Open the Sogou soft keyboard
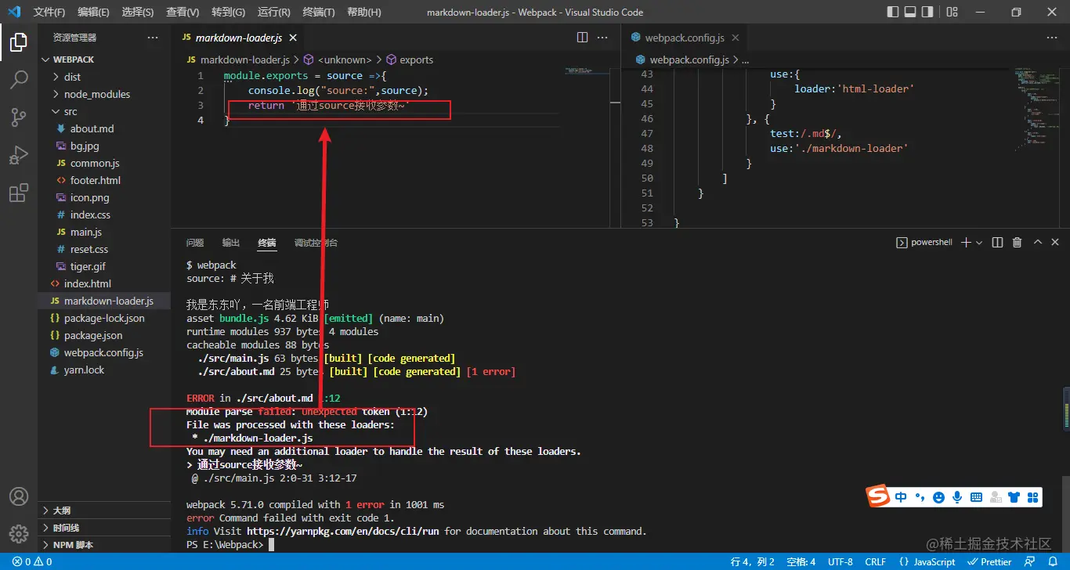 (976, 497)
